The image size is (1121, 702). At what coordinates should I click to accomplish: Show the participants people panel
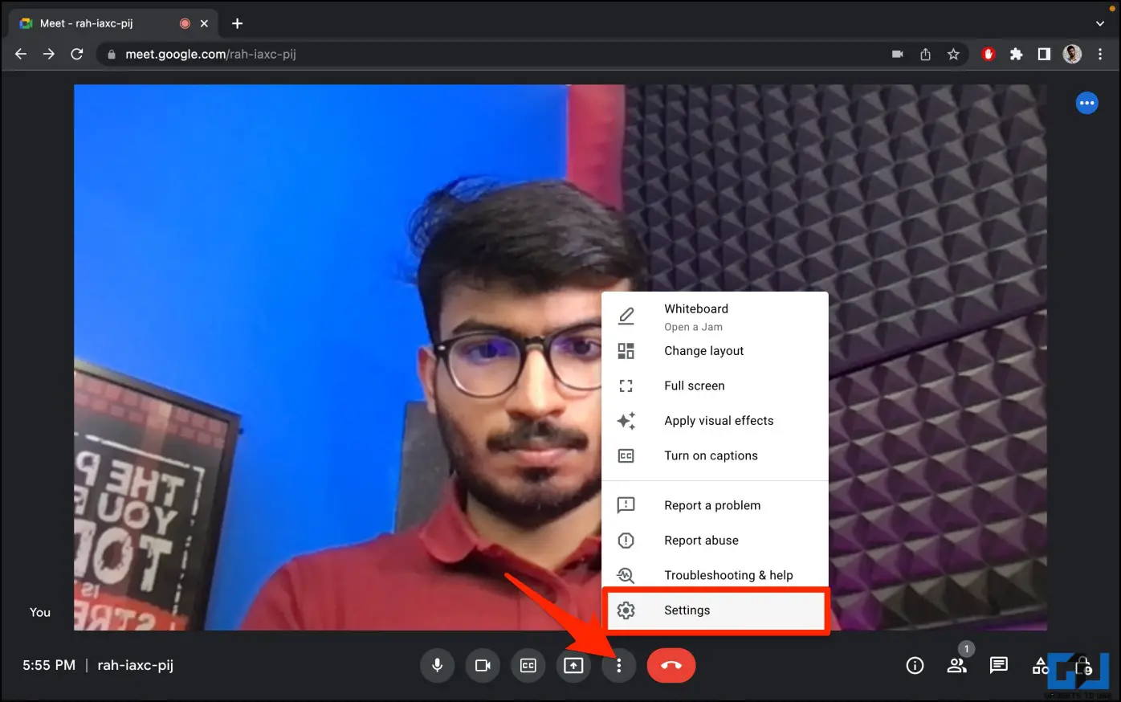[956, 665]
